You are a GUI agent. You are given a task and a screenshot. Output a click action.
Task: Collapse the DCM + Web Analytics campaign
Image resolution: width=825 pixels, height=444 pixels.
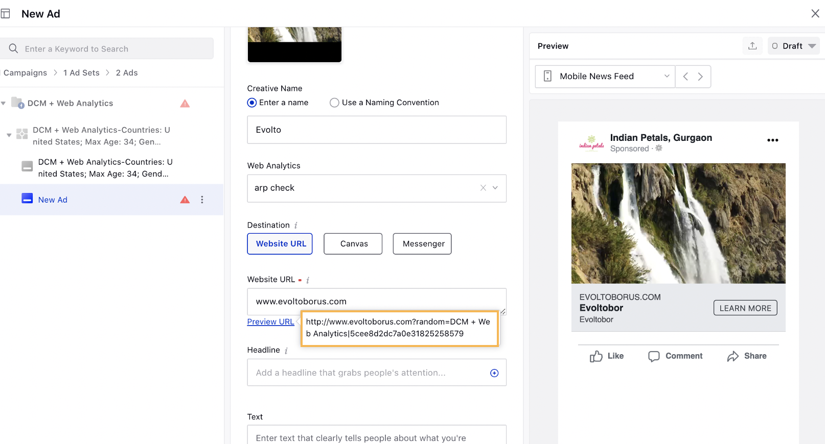pyautogui.click(x=4, y=104)
